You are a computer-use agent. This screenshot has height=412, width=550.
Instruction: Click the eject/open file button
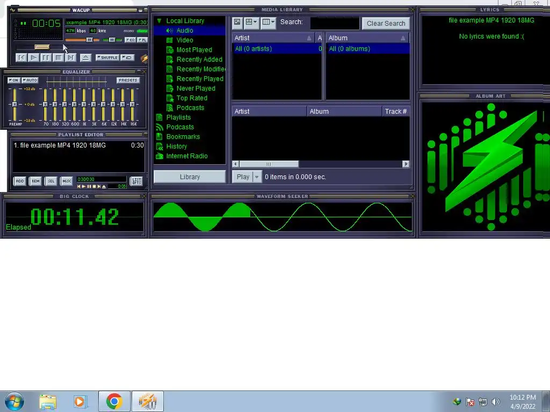coord(85,57)
